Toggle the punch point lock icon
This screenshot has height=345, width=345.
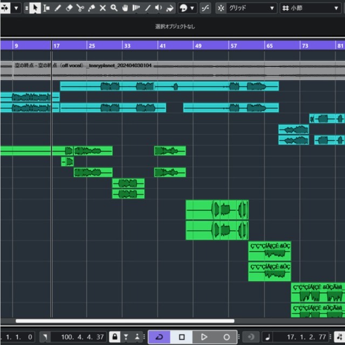(114, 337)
